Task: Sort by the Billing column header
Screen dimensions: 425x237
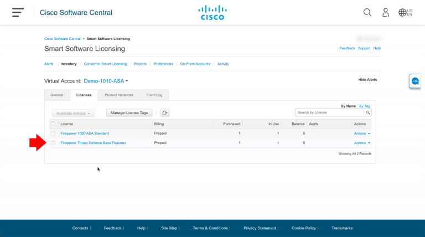Action: click(159, 124)
